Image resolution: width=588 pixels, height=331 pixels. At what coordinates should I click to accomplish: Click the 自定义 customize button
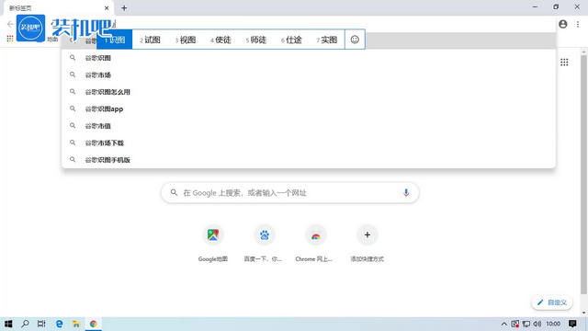552,302
